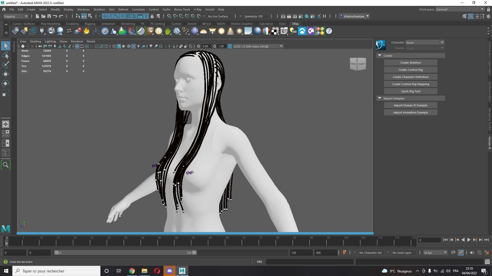Image resolution: width=492 pixels, height=276 pixels.
Task: Click the Script Editor icon
Action: point(487,262)
